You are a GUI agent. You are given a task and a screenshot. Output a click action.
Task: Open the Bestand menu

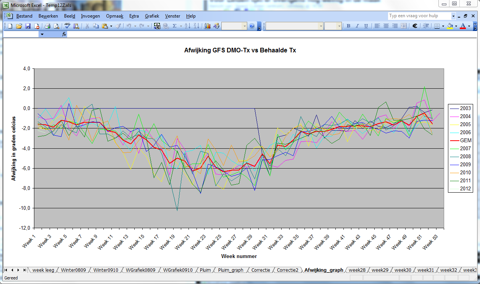pyautogui.click(x=24, y=16)
